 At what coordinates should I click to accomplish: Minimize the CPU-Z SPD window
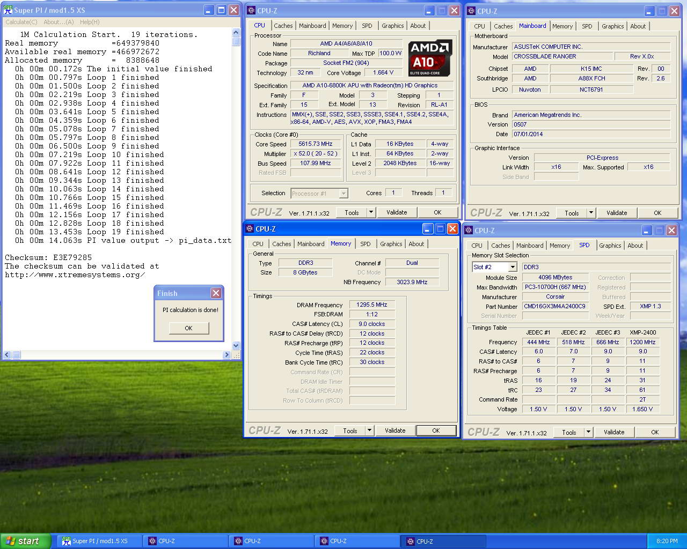coord(647,231)
